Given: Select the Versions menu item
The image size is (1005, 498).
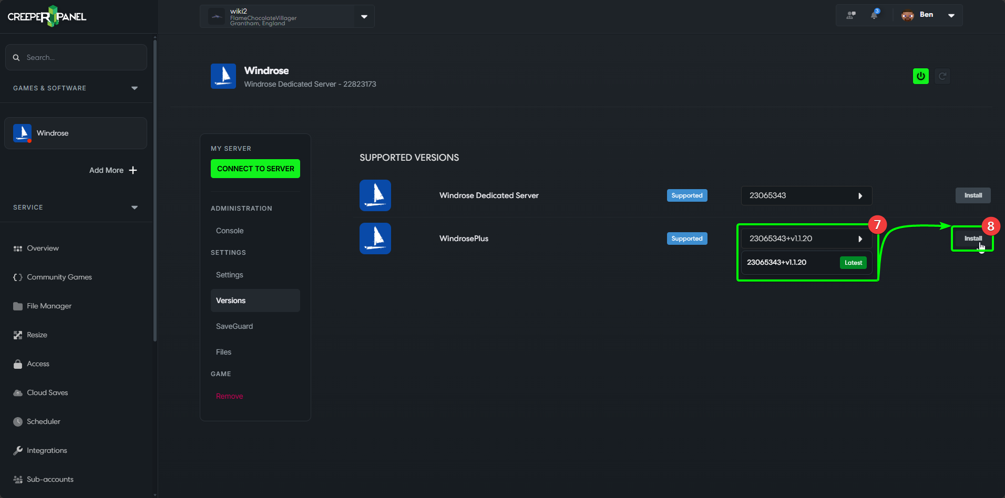Looking at the screenshot, I should (x=255, y=300).
